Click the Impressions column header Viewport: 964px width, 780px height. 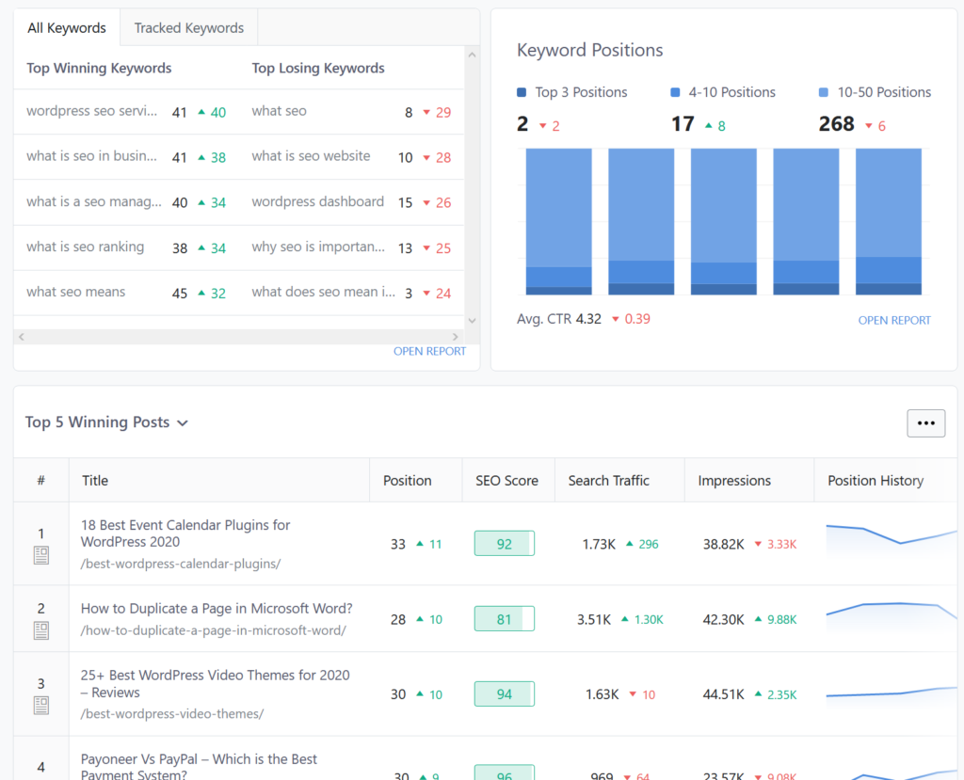coord(734,481)
